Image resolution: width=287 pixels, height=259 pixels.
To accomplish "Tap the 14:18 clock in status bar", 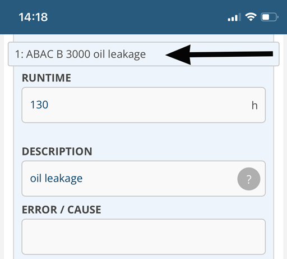I will click(x=33, y=17).
